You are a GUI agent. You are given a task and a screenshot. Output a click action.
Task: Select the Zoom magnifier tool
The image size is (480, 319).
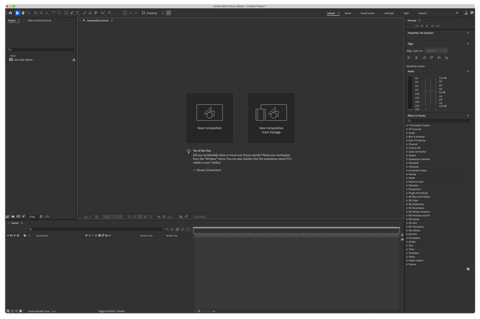click(29, 13)
